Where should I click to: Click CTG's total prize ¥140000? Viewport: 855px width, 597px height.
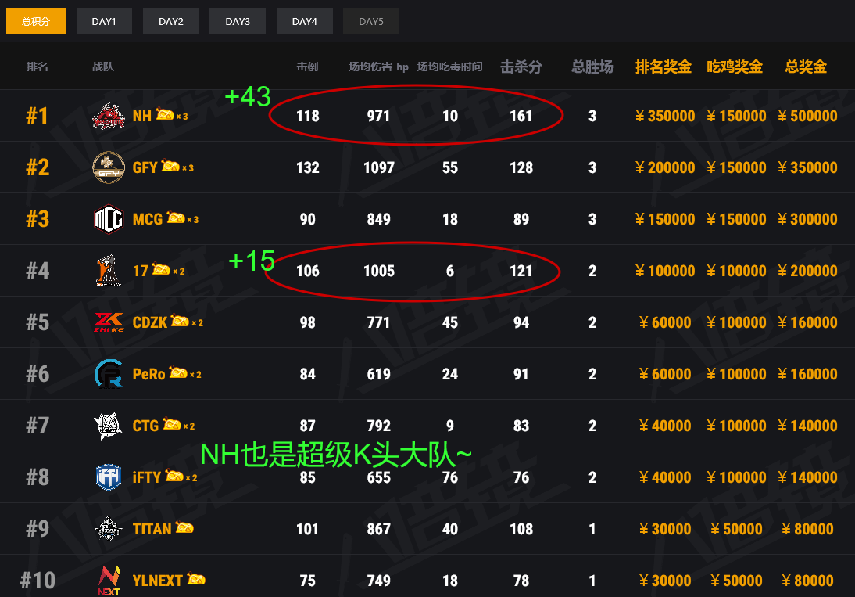click(x=807, y=426)
